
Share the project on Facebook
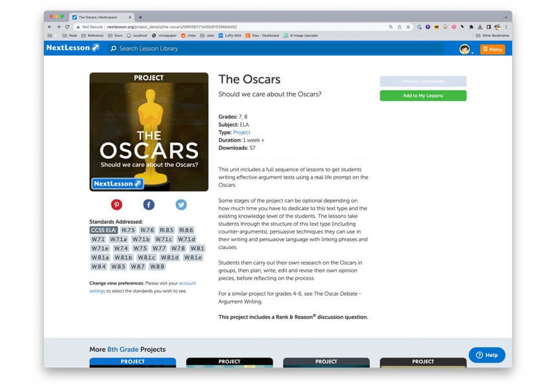tap(149, 204)
